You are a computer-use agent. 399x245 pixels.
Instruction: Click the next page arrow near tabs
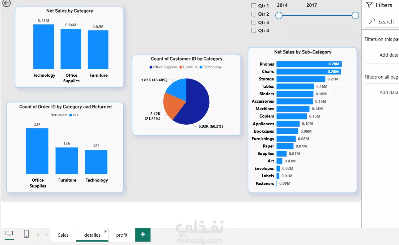[47, 235]
